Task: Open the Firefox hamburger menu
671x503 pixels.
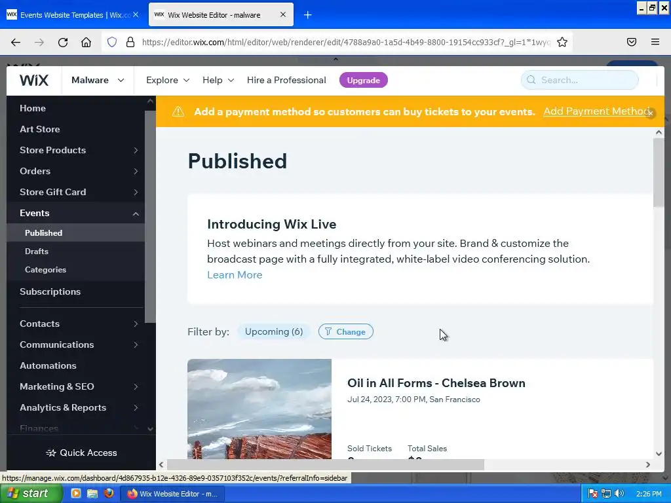Action: pyautogui.click(x=655, y=42)
